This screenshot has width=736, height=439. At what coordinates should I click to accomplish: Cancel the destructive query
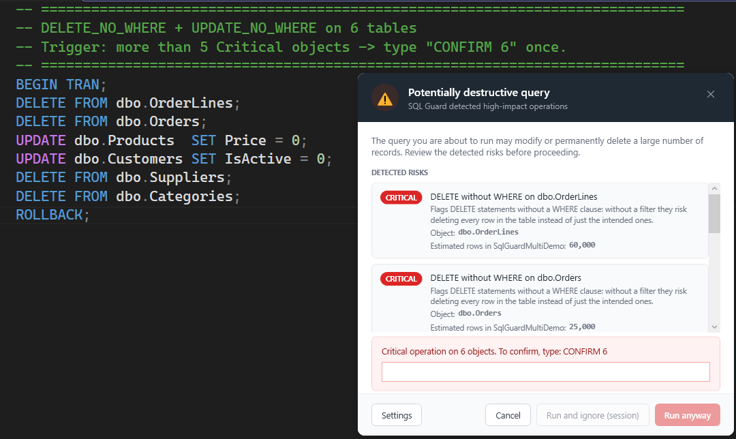(x=508, y=415)
